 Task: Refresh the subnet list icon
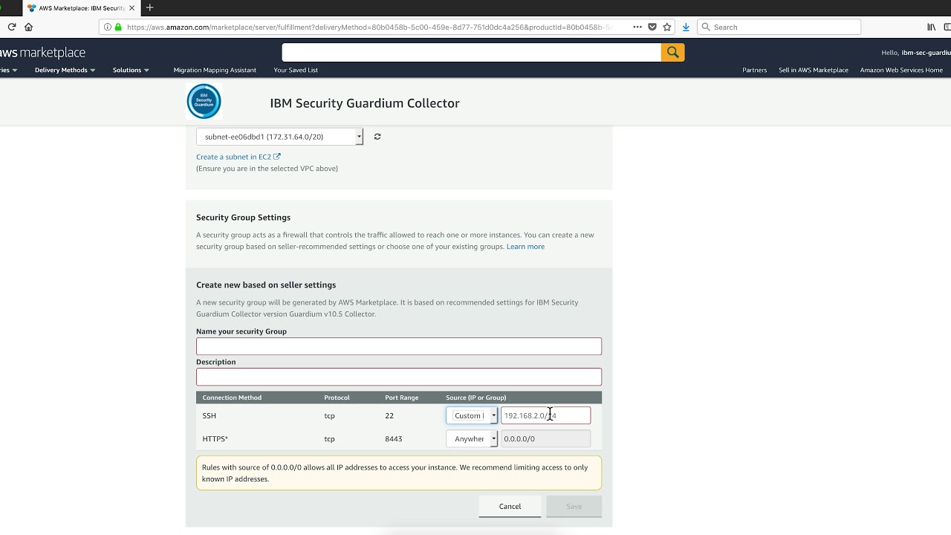377,137
